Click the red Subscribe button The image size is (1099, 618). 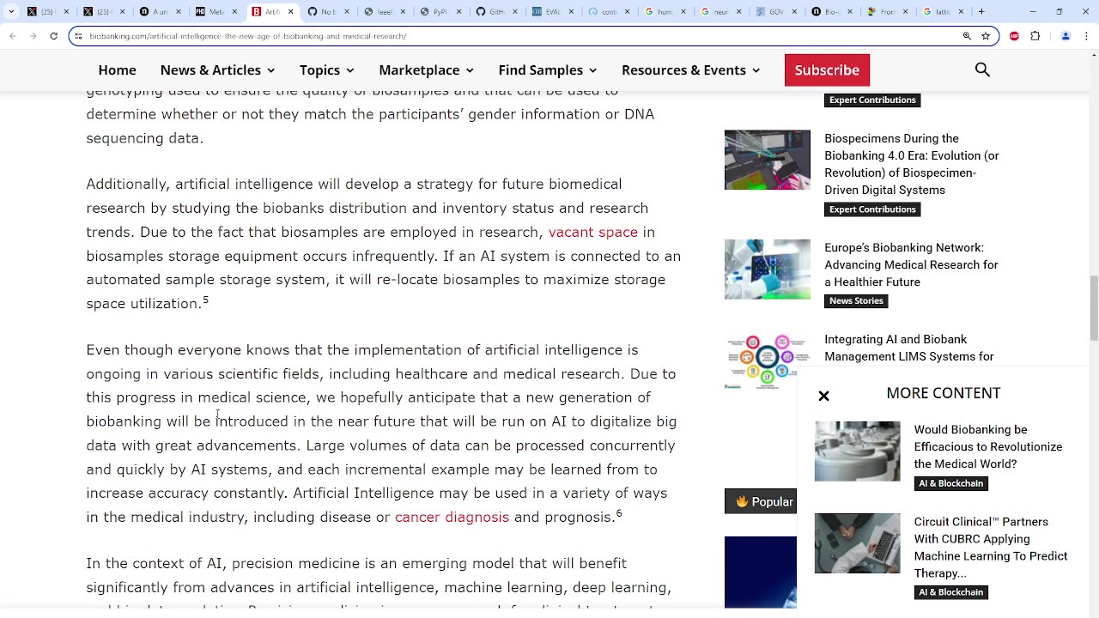(x=827, y=70)
